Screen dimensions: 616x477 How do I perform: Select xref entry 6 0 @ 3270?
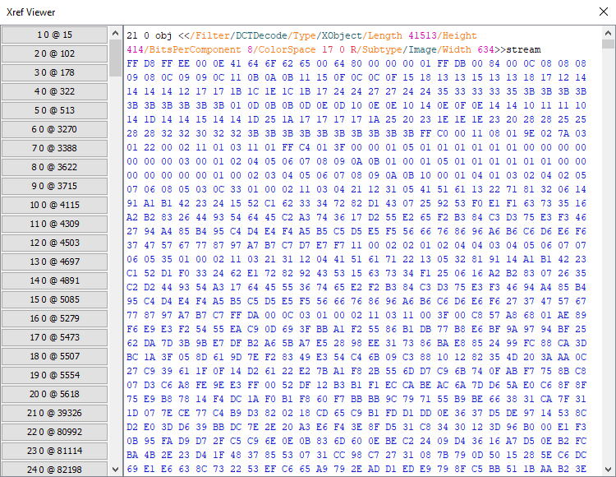click(x=54, y=129)
